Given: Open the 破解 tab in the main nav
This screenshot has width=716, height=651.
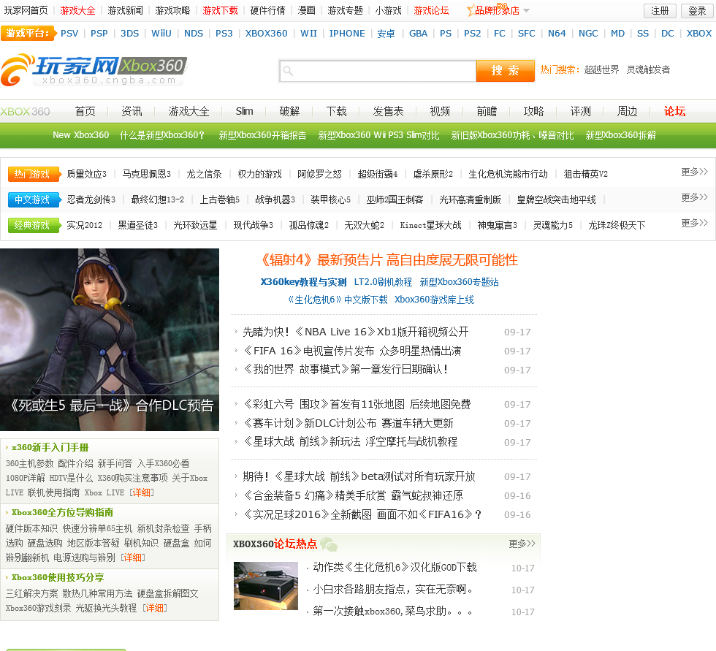Looking at the screenshot, I should 289,111.
